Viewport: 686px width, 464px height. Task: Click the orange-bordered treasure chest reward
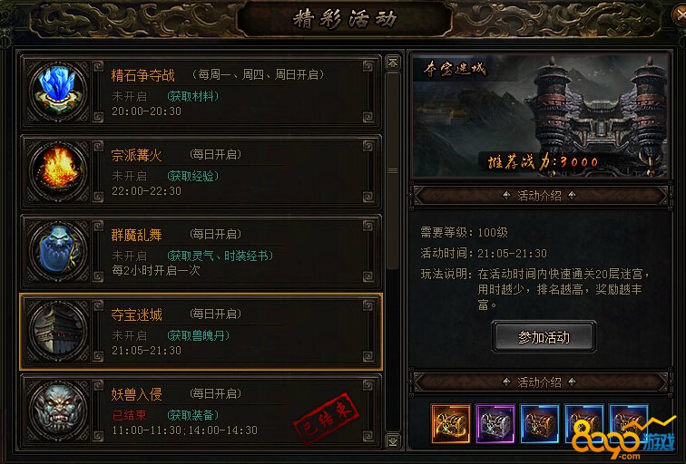[451, 423]
